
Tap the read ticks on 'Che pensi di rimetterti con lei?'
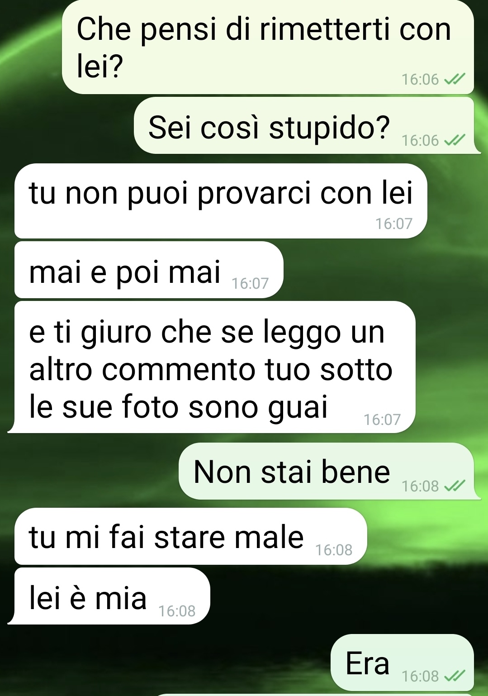pyautogui.click(x=455, y=79)
